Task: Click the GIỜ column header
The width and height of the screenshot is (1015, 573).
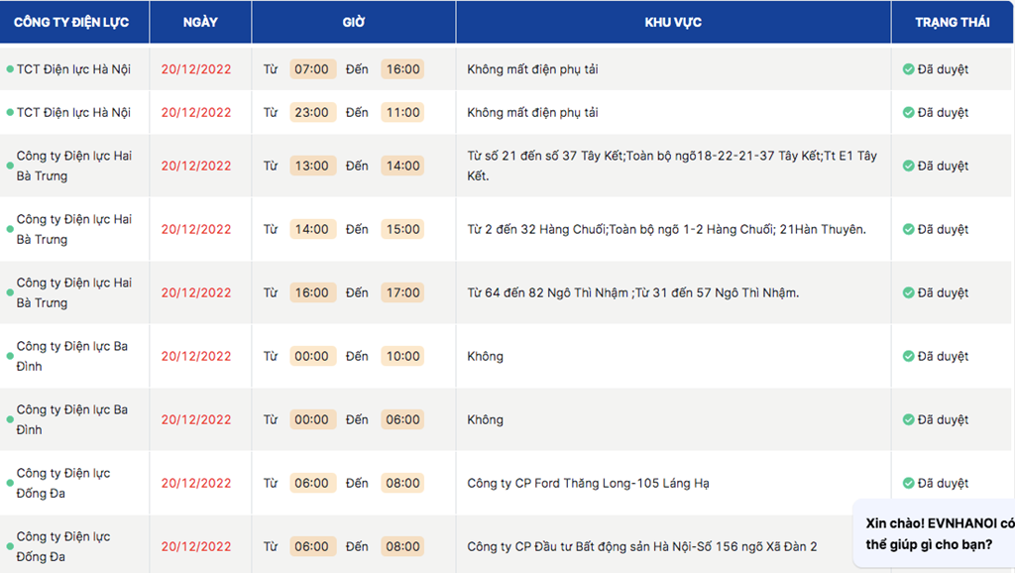Action: coord(354,22)
